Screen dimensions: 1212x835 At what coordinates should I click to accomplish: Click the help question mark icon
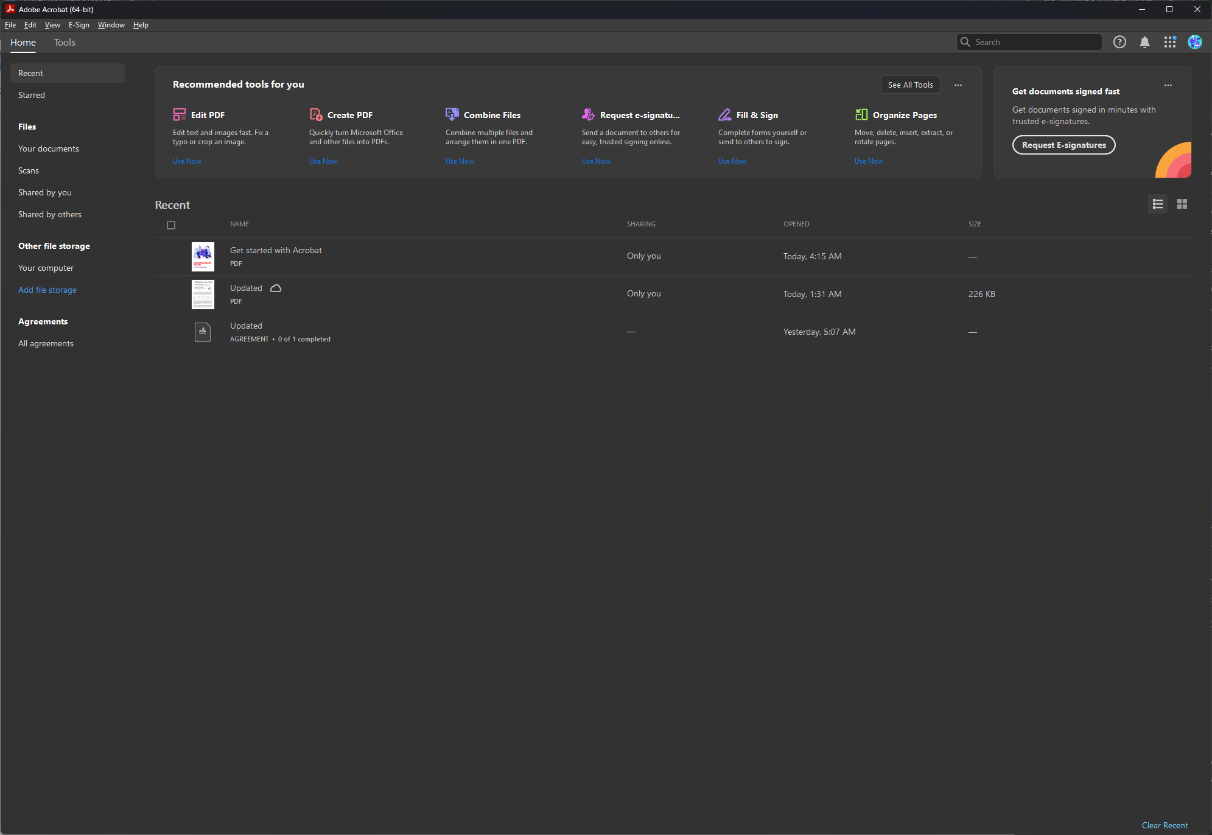(x=1119, y=42)
